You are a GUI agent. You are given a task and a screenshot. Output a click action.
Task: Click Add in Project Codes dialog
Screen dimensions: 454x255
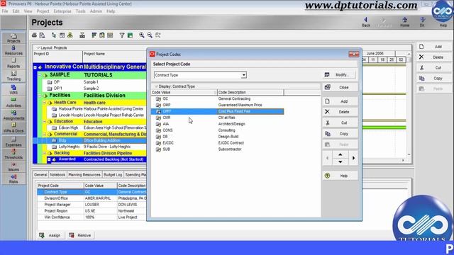click(340, 101)
